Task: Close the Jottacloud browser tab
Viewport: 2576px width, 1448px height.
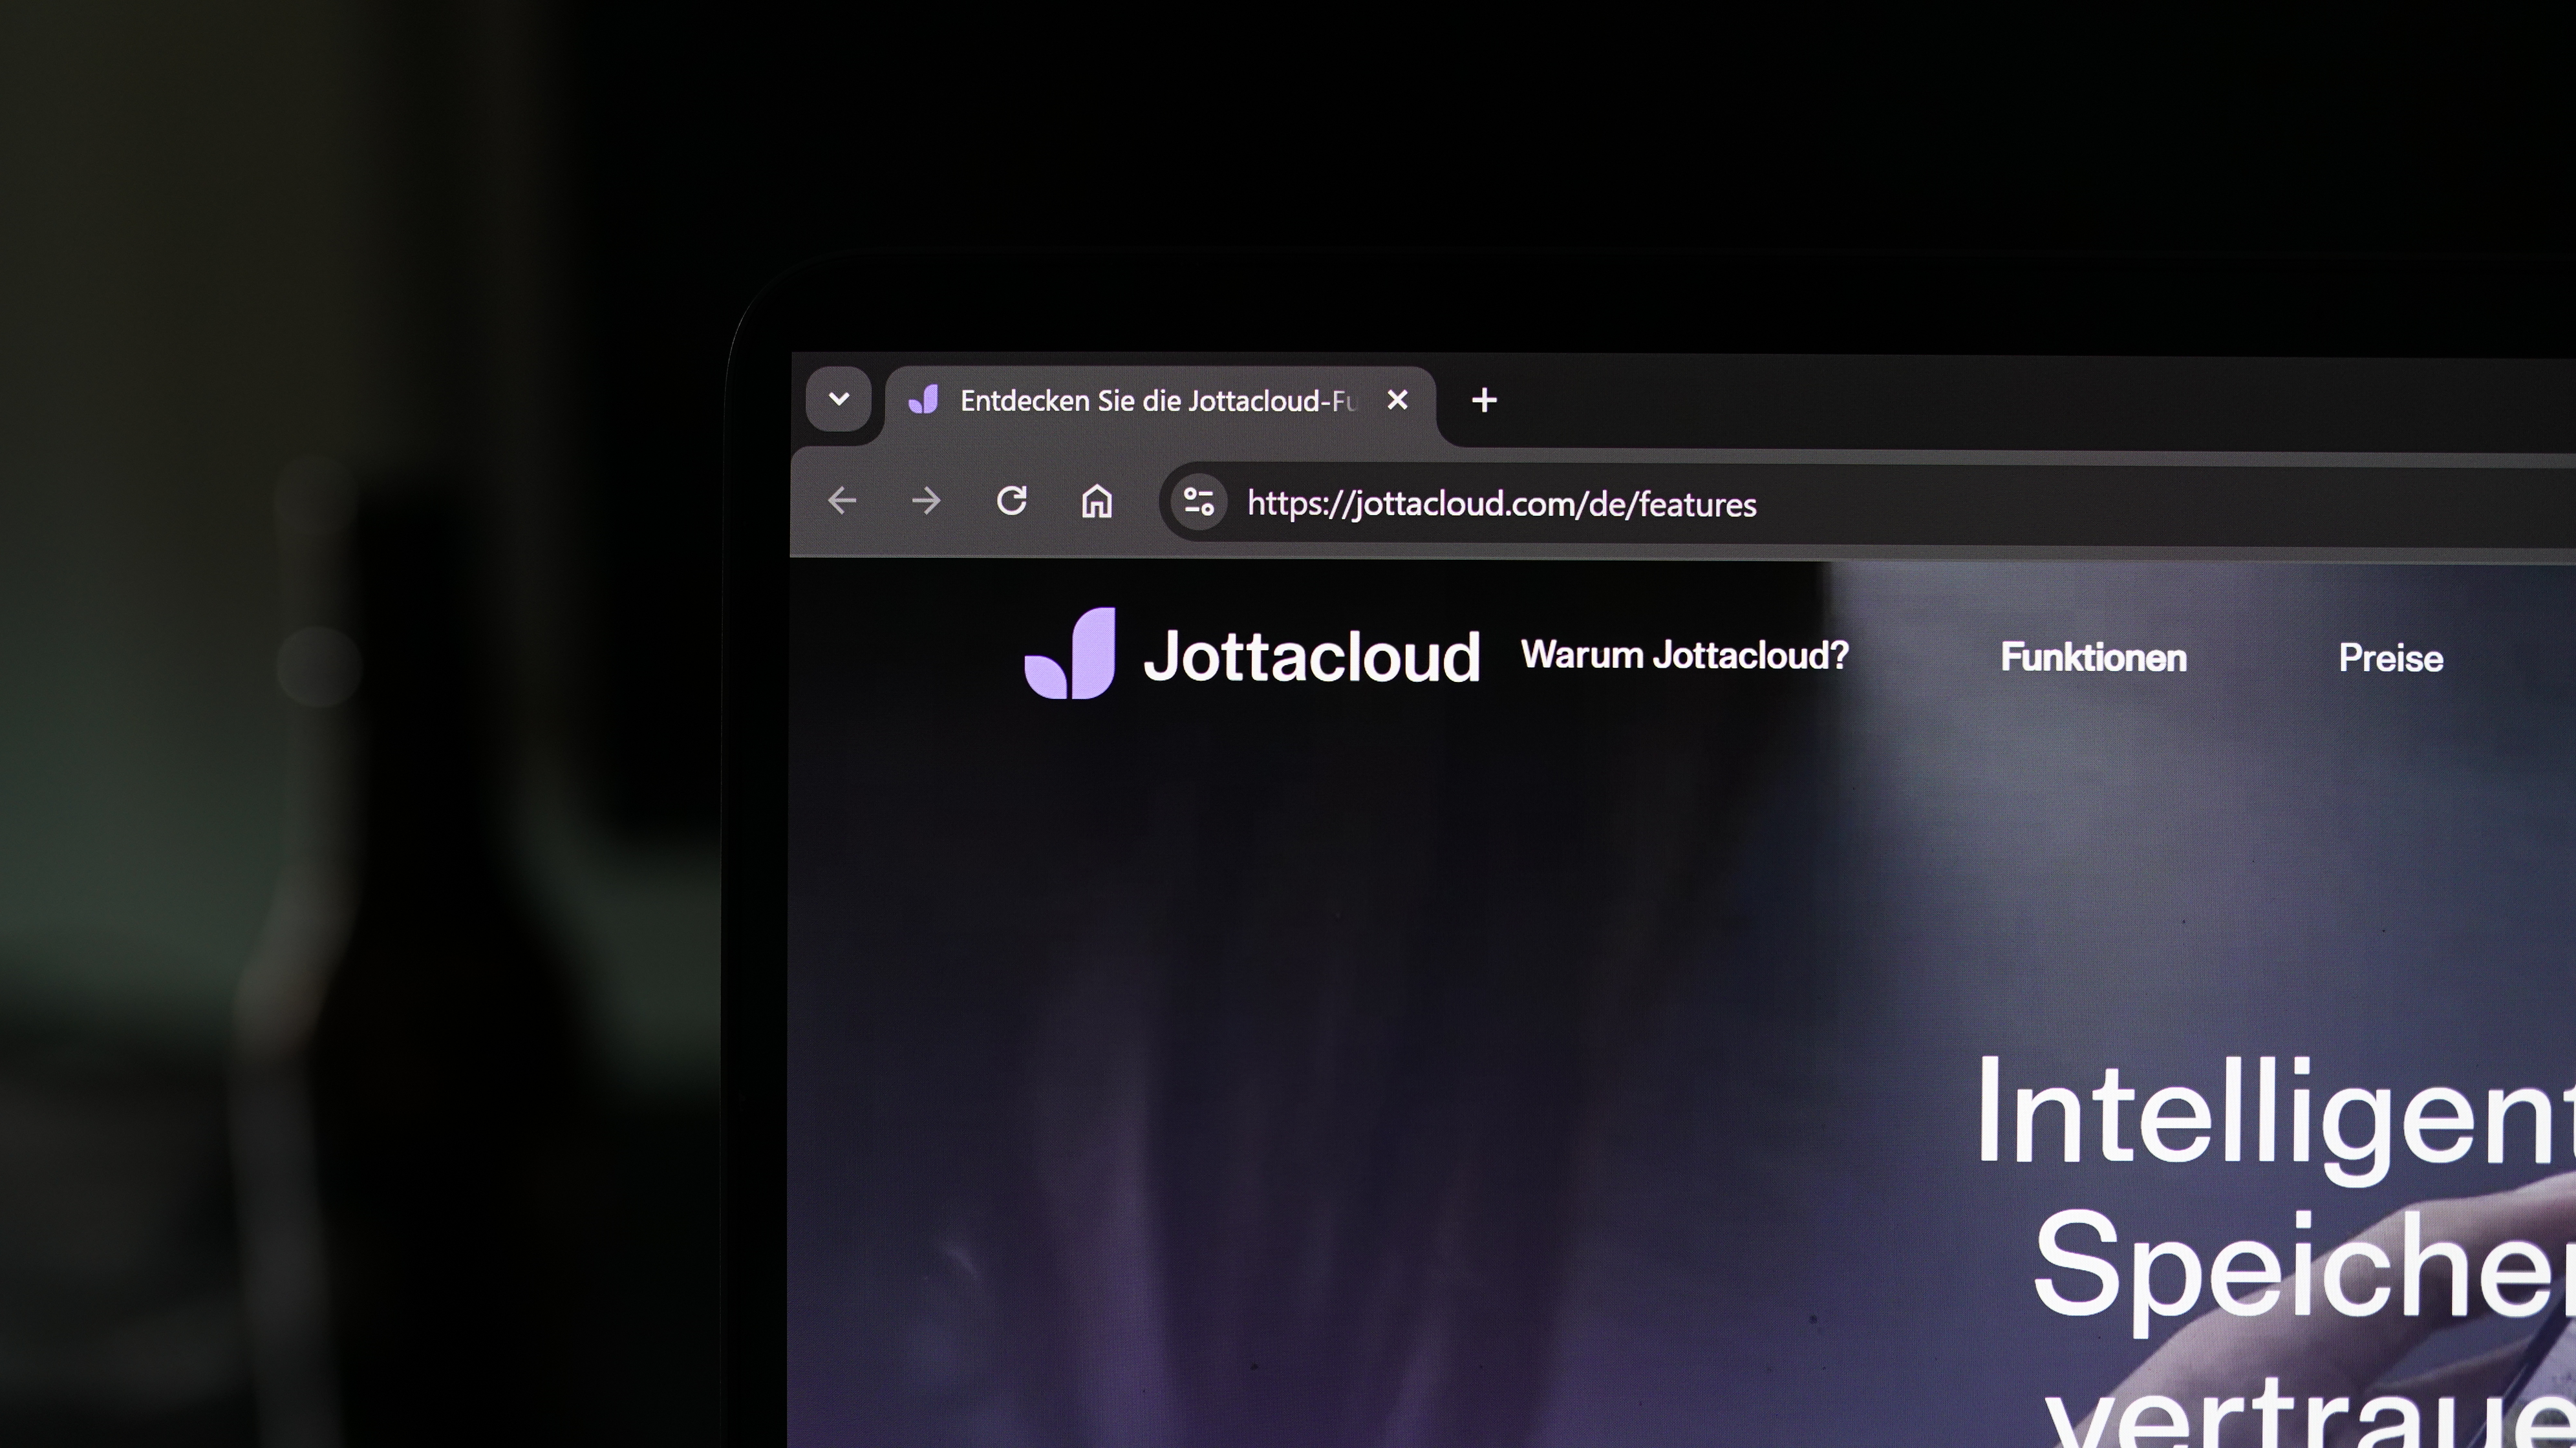Action: [x=1397, y=400]
